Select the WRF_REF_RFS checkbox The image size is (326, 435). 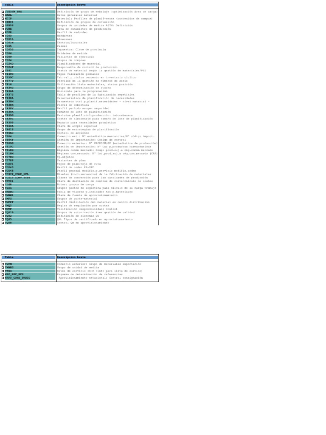pyautogui.click(x=3, y=274)
